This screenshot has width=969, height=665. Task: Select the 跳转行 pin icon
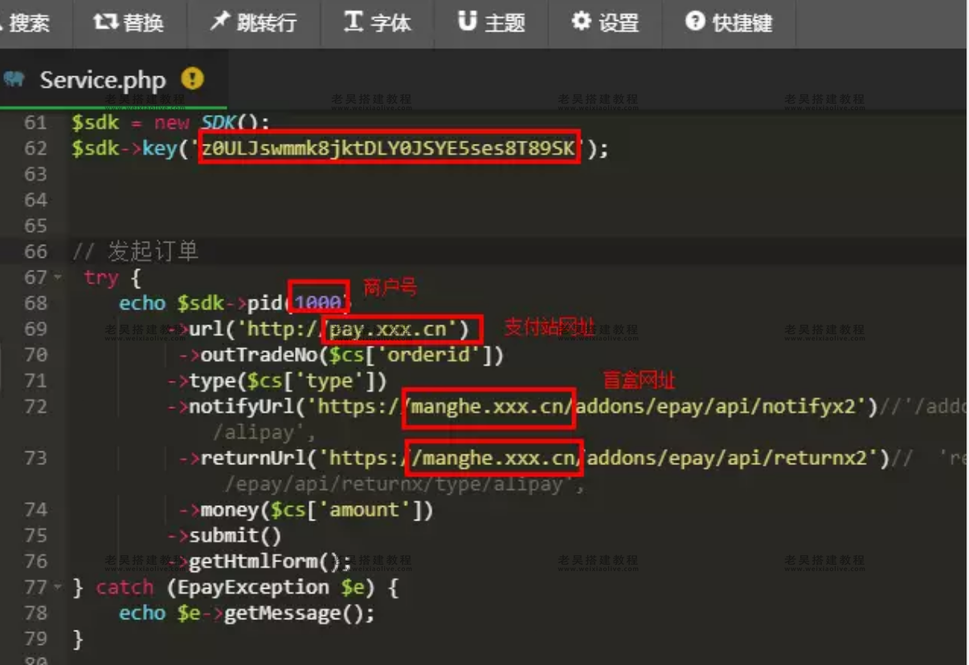coord(219,22)
